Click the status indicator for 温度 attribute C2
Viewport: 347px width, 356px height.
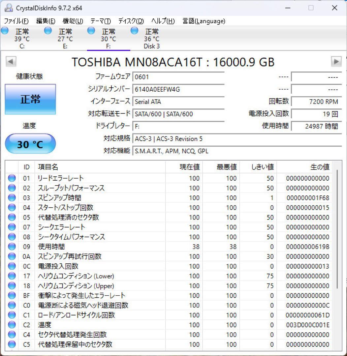(12, 325)
